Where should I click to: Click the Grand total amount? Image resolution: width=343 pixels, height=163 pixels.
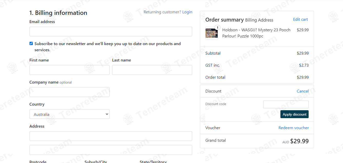pyautogui.click(x=299, y=141)
